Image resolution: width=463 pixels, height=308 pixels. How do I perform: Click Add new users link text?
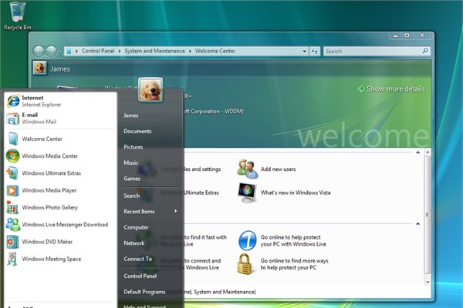click(278, 169)
